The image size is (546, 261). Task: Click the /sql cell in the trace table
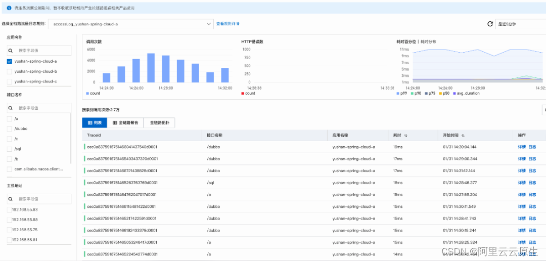point(210,183)
